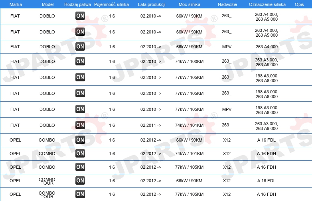This screenshot has height=201, width=312.
Task: Click the ON fuel icon in the Opel Combo 74kW / 101KM row
Action: tap(80, 154)
